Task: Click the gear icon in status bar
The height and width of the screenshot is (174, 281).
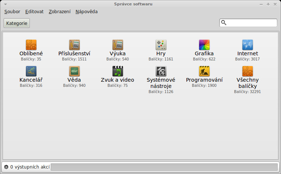Action: pyautogui.click(x=6, y=167)
